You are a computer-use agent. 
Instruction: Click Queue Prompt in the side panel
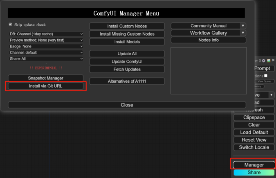265,68
